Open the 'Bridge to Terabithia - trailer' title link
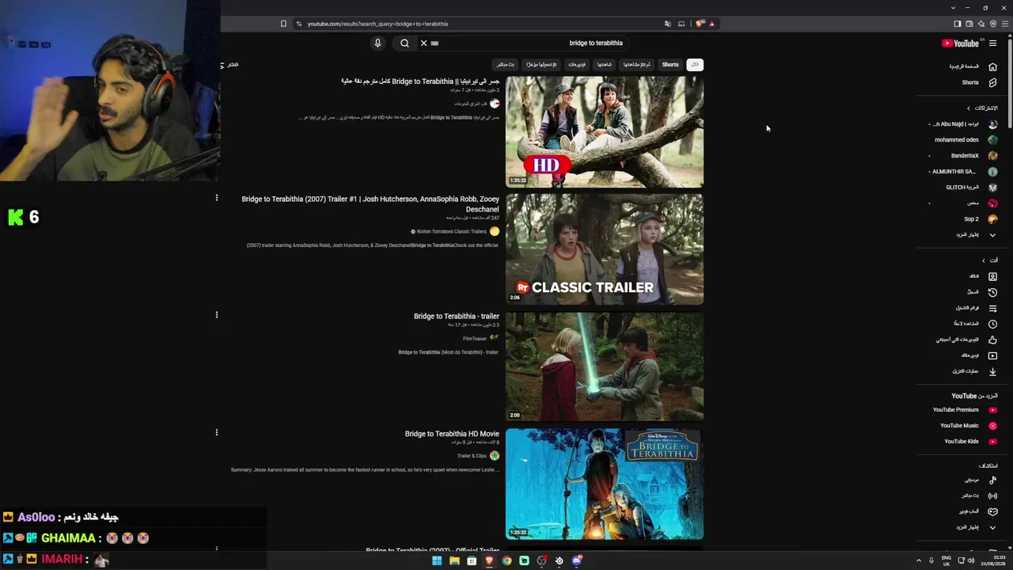1013x570 pixels. coord(457,317)
